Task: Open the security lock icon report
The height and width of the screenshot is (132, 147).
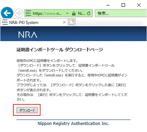Action: (x=74, y=13)
